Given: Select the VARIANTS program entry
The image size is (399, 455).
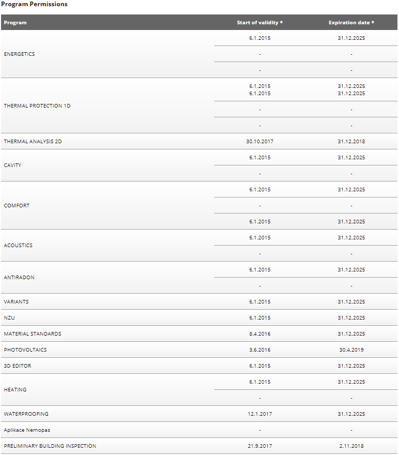Looking at the screenshot, I should (x=16, y=302).
